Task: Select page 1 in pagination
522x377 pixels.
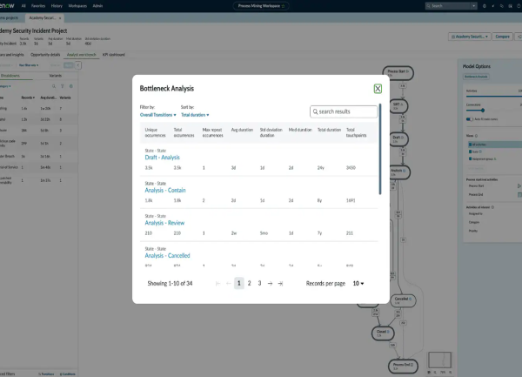Action: coord(239,284)
